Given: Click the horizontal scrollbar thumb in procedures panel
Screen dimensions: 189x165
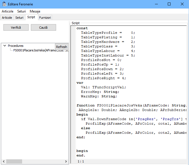Looking at the screenshot, I should [14, 161].
